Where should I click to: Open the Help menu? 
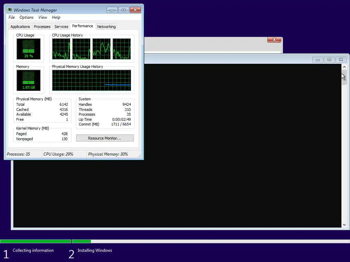(56, 17)
